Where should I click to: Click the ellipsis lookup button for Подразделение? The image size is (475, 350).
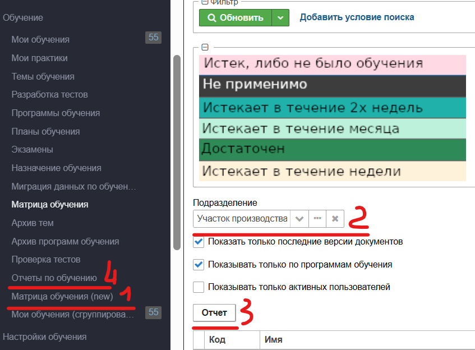point(317,219)
